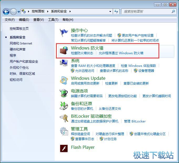
Task: Click 更改电源按钮的功能 link
Action: coord(122,96)
